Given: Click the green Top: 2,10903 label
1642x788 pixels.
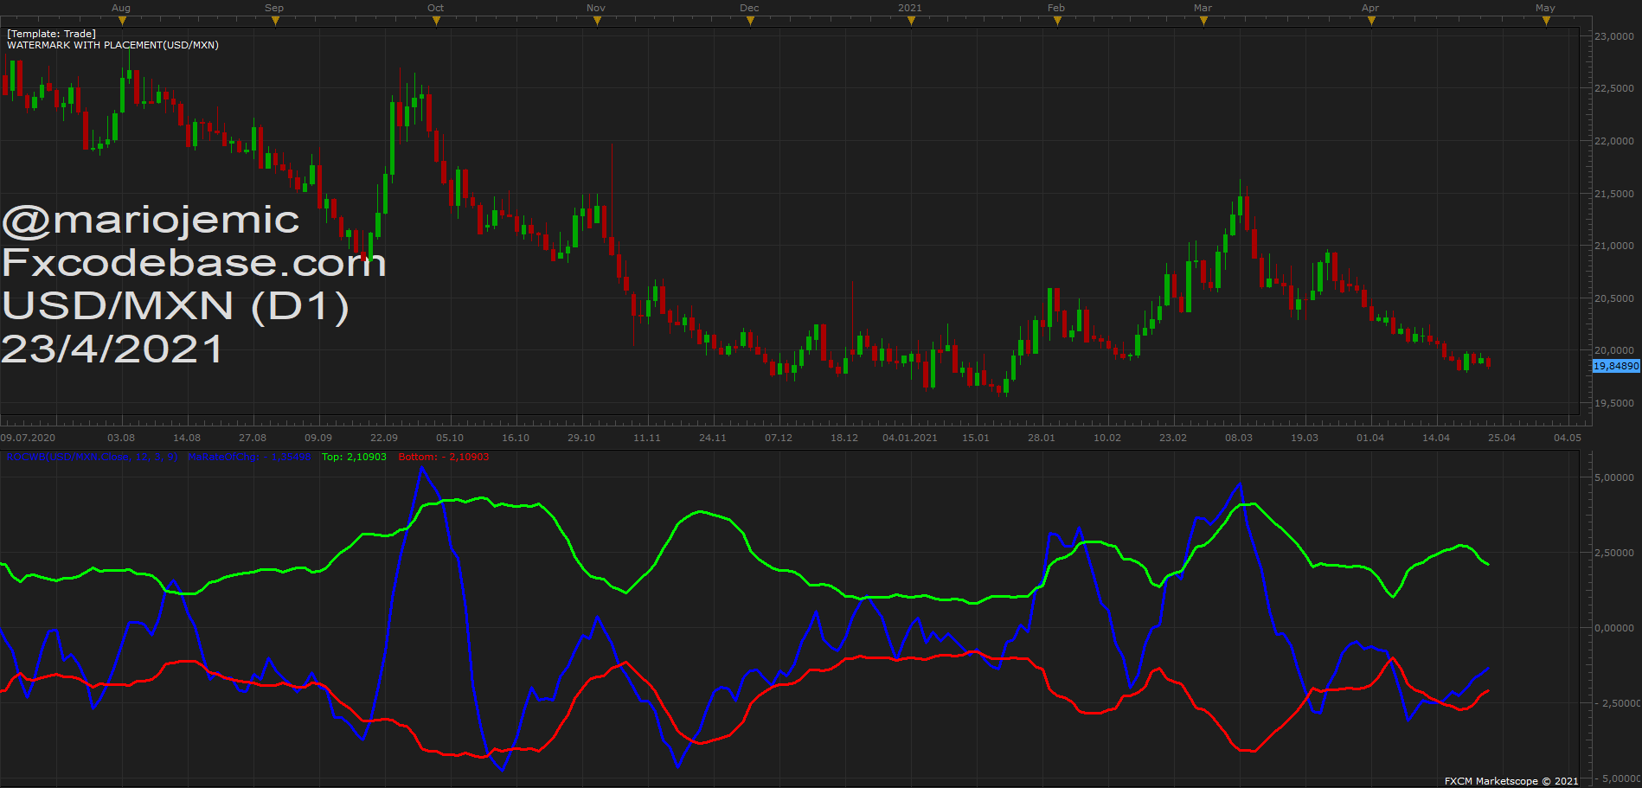Looking at the screenshot, I should [354, 457].
